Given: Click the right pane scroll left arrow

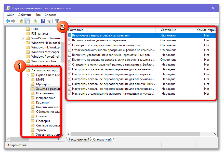Looking at the screenshot, I should 69,134.
